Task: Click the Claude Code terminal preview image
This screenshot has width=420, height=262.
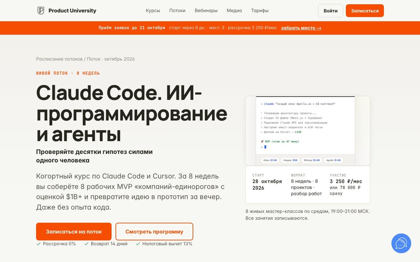Action: pos(308,131)
